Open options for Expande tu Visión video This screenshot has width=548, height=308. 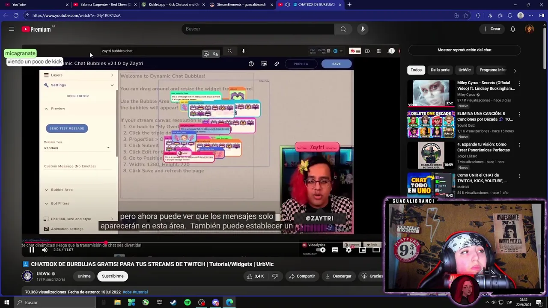(x=520, y=145)
